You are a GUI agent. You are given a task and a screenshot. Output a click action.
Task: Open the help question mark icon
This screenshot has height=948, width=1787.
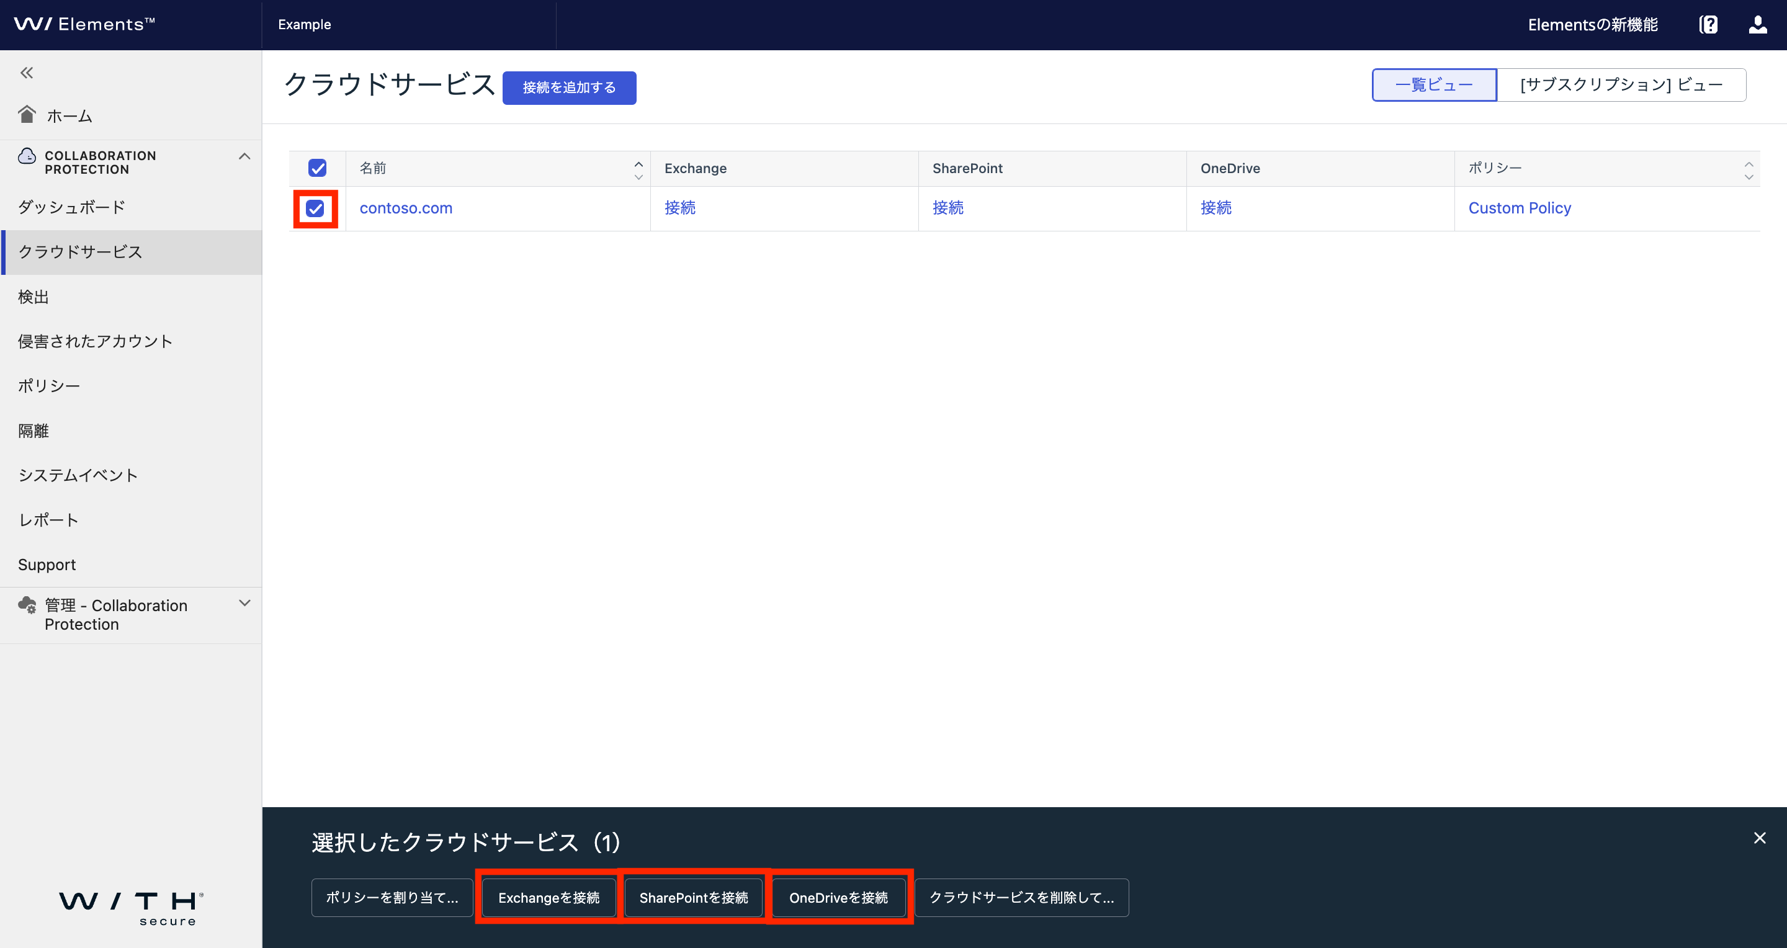click(x=1708, y=25)
